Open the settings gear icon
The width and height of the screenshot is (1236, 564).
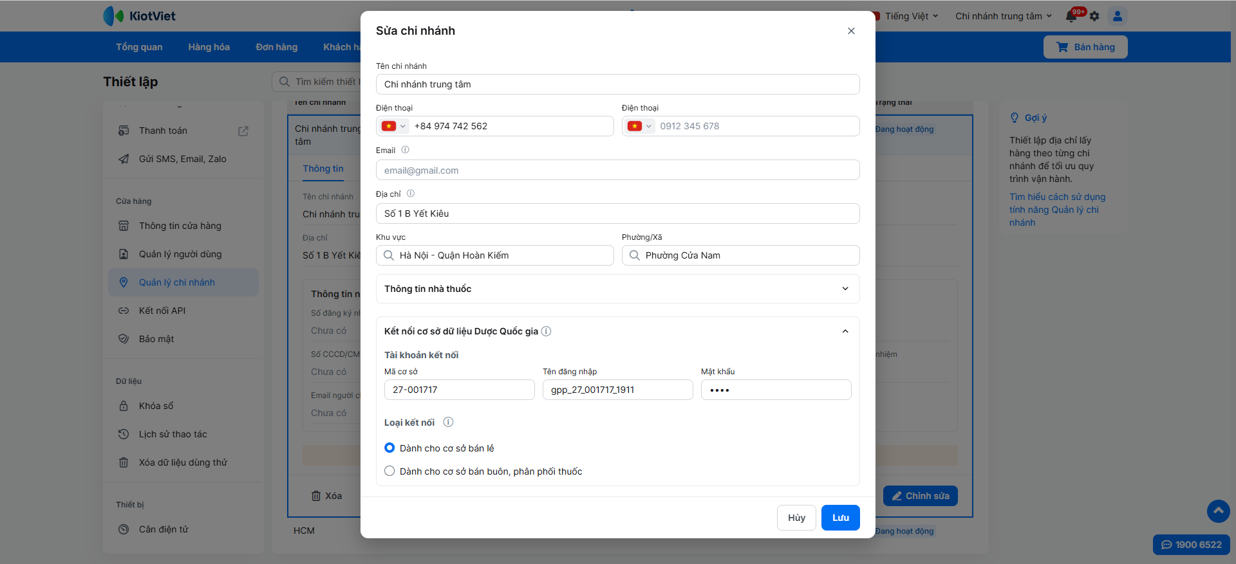[x=1094, y=16]
